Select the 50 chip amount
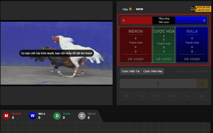 141,96
